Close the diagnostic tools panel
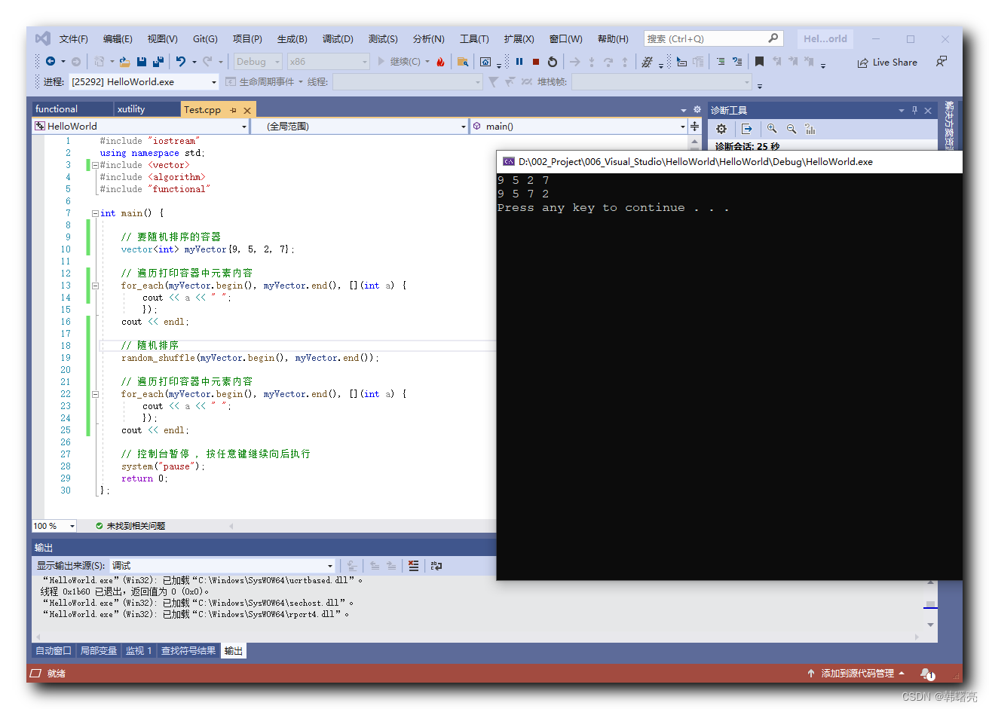Viewport: 989px width, 709px height. 928,110
